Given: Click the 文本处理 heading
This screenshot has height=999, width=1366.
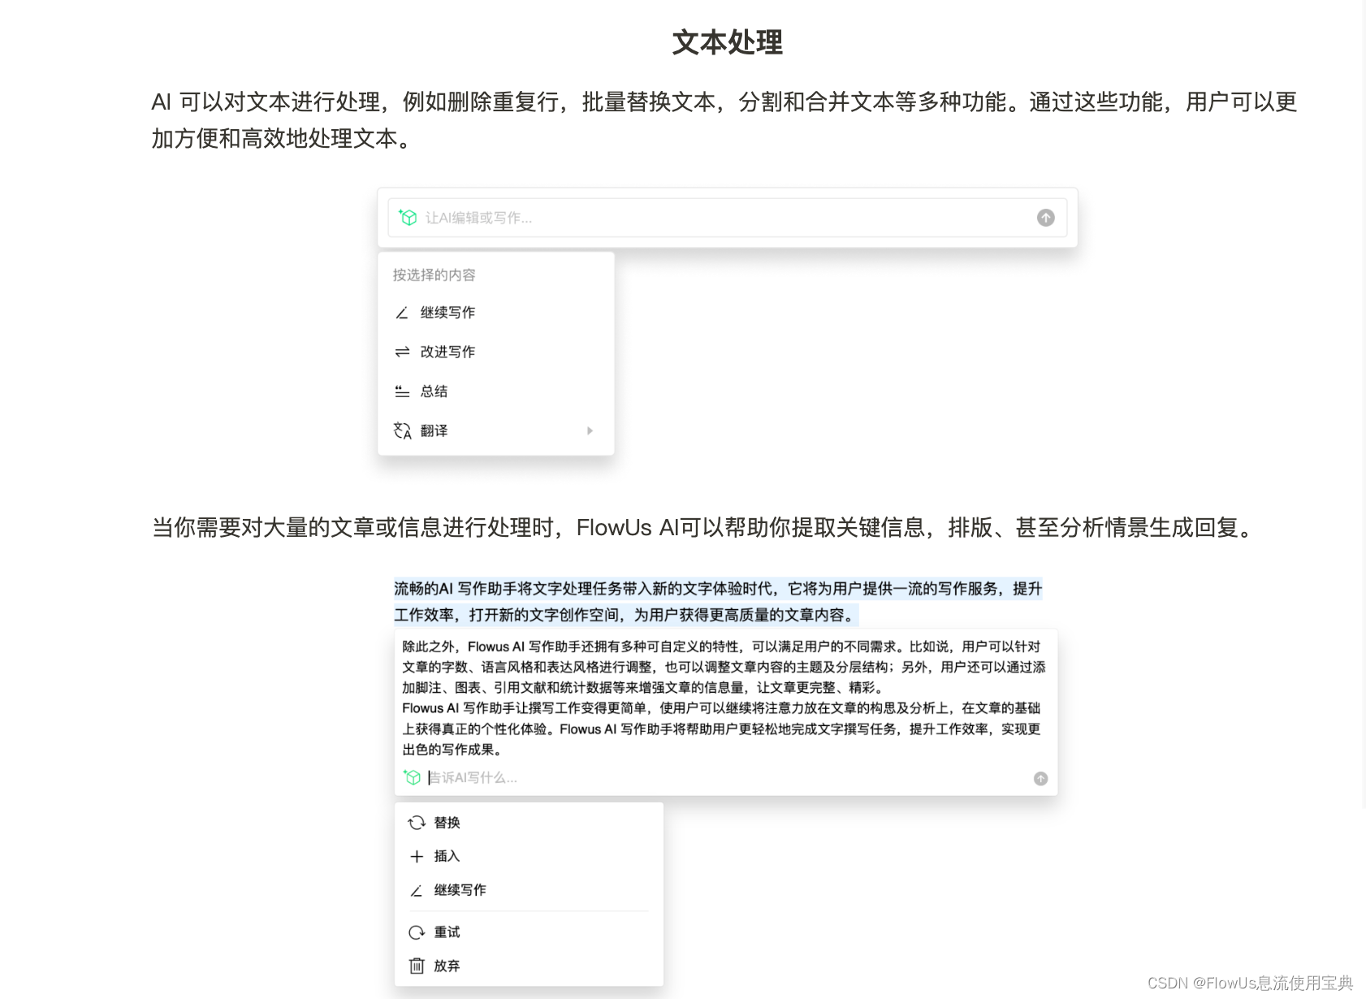Looking at the screenshot, I should point(727,42).
